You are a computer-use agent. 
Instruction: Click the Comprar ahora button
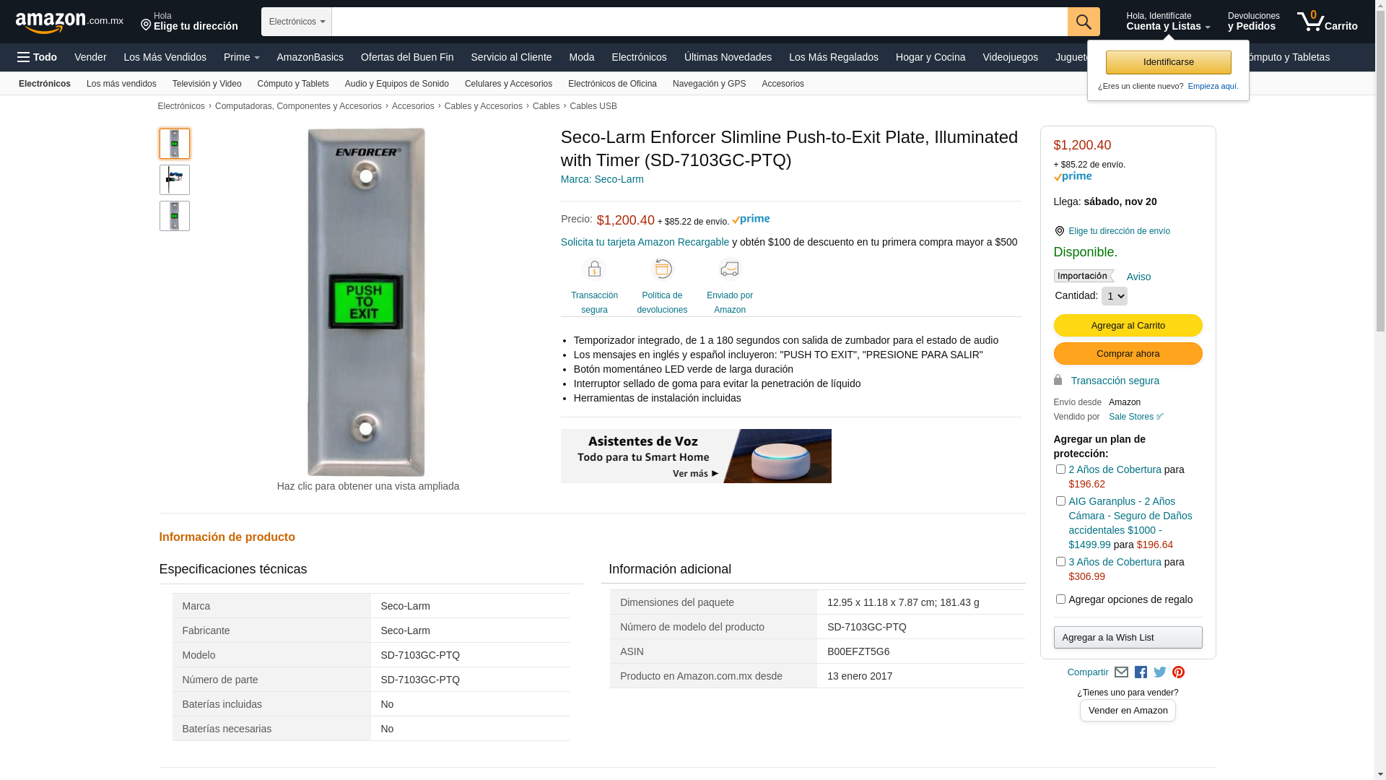1128,354
